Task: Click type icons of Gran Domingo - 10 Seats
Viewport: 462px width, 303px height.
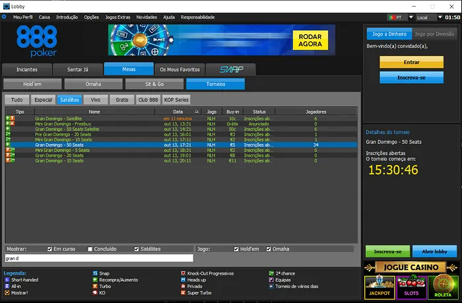Action: pyautogui.click(x=10, y=160)
